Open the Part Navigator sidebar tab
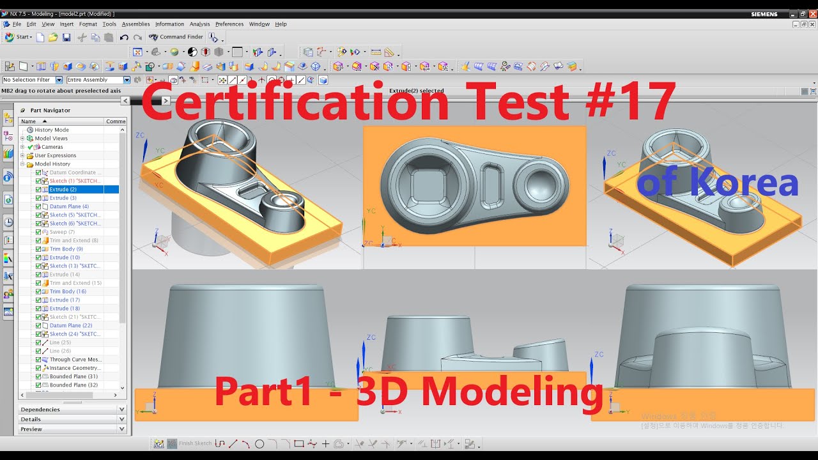The height and width of the screenshot is (460, 818). 8,136
